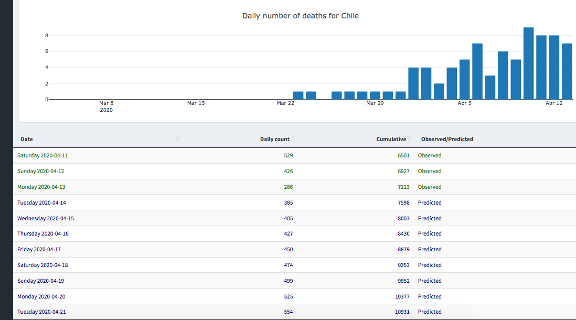Click the first bar after Mar 22

click(298, 95)
